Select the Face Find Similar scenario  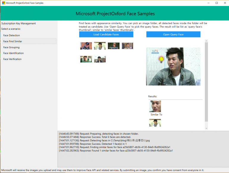pos(13,41)
